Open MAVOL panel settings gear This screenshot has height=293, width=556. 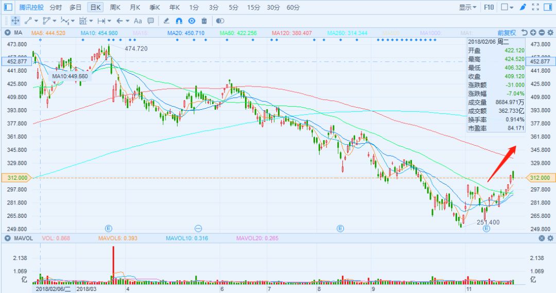pos(550,238)
